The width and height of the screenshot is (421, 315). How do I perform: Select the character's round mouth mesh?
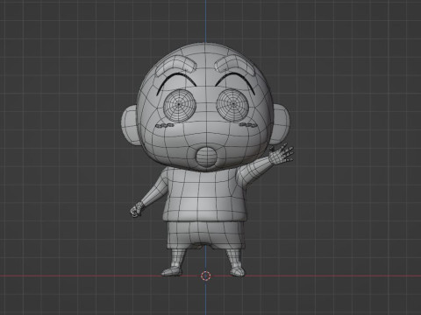pyautogui.click(x=206, y=157)
